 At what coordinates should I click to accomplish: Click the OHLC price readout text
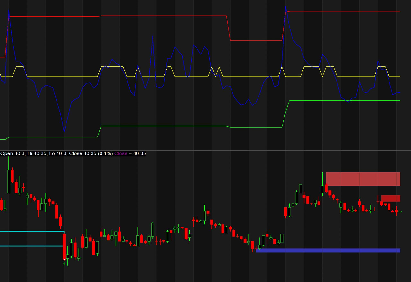tap(57, 153)
